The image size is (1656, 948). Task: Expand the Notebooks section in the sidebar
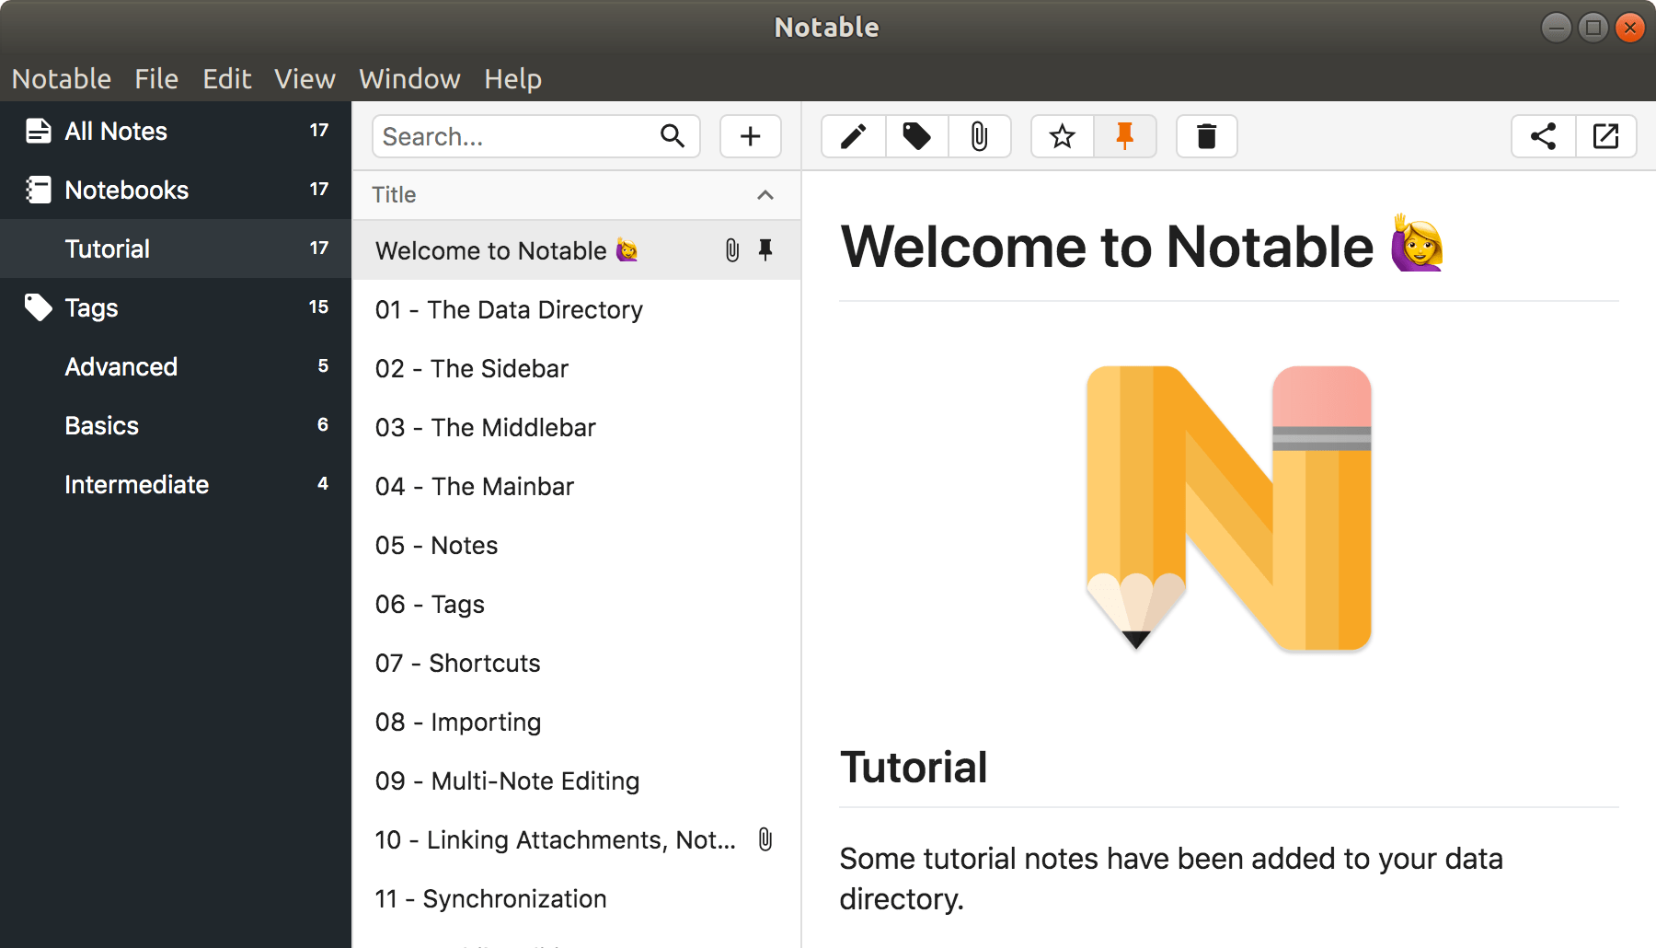click(126, 190)
